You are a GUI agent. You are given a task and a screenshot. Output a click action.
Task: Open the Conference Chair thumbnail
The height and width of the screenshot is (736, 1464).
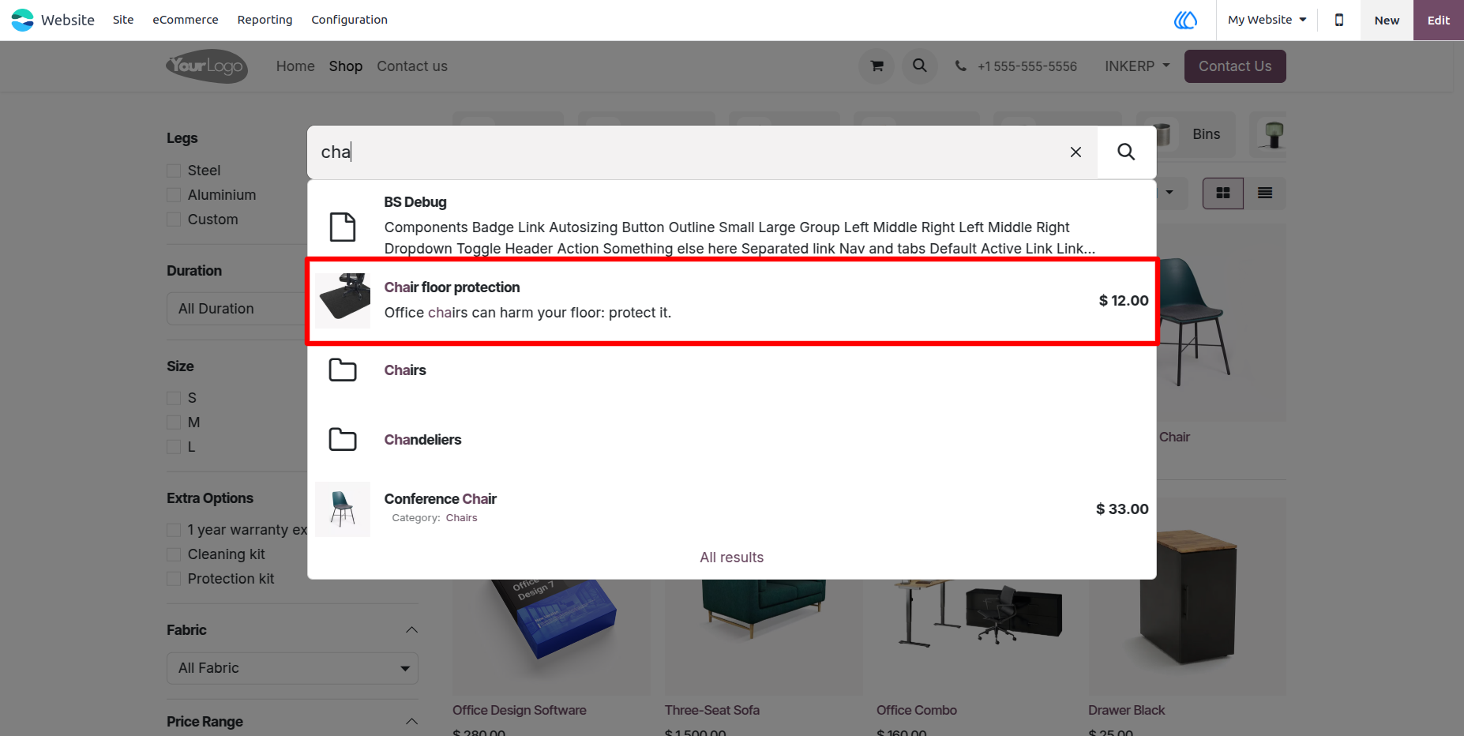pos(343,509)
